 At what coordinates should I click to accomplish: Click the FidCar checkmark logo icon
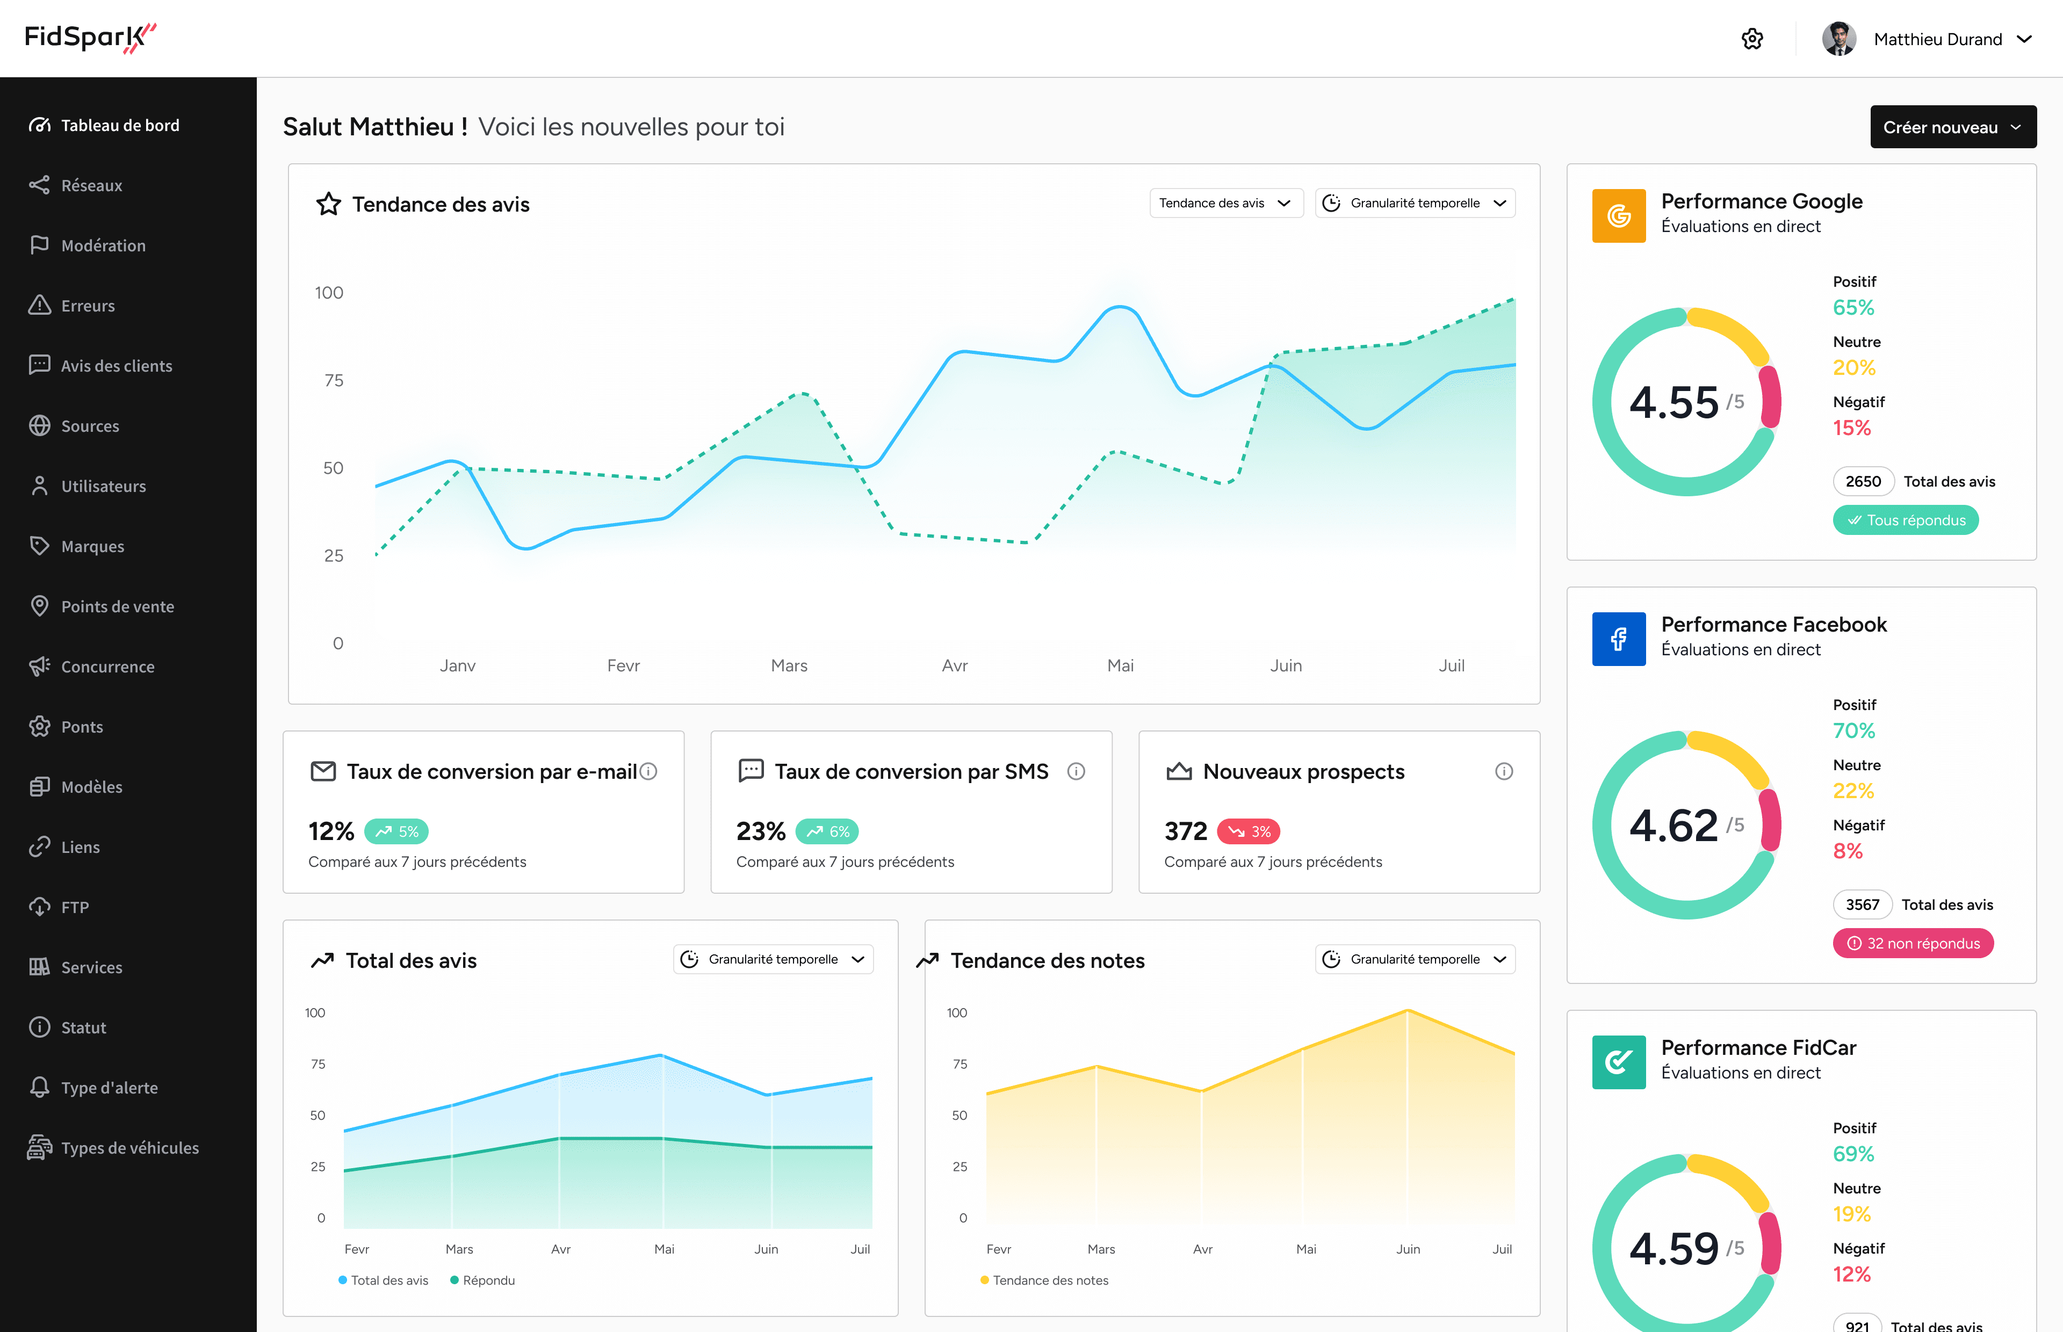click(1618, 1062)
